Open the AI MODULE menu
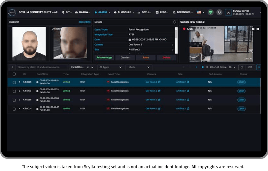 (x=124, y=12)
